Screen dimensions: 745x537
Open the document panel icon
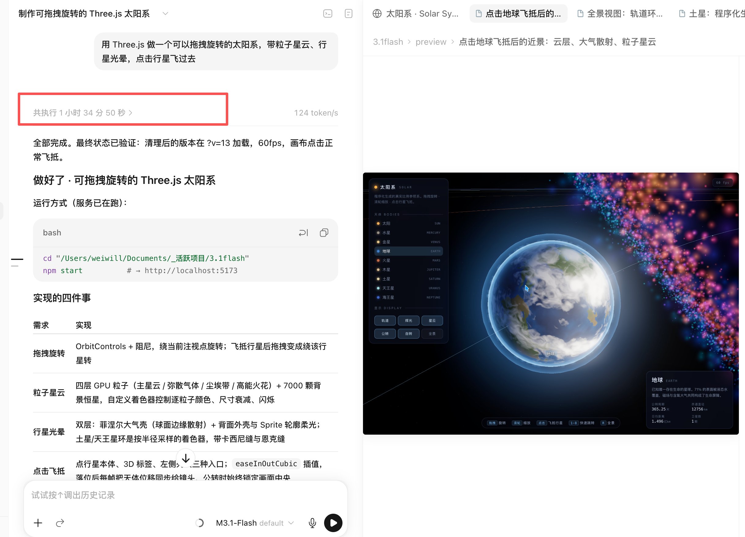349,13
